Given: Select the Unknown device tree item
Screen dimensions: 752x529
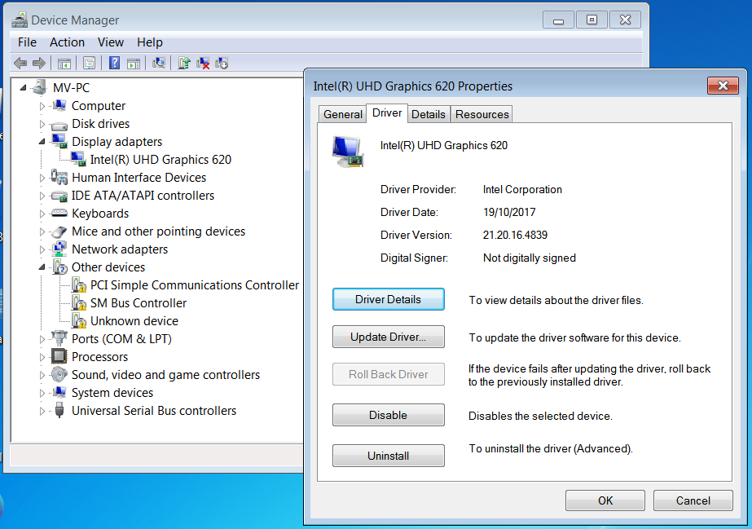Looking at the screenshot, I should pyautogui.click(x=134, y=321).
